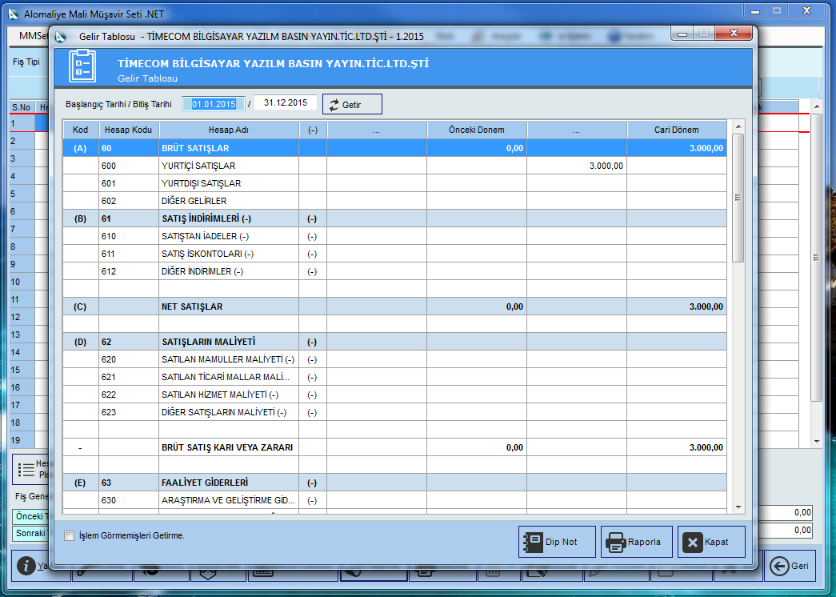Click the clipboard checklist icon in header
Image resolution: width=836 pixels, height=597 pixels.
point(82,66)
